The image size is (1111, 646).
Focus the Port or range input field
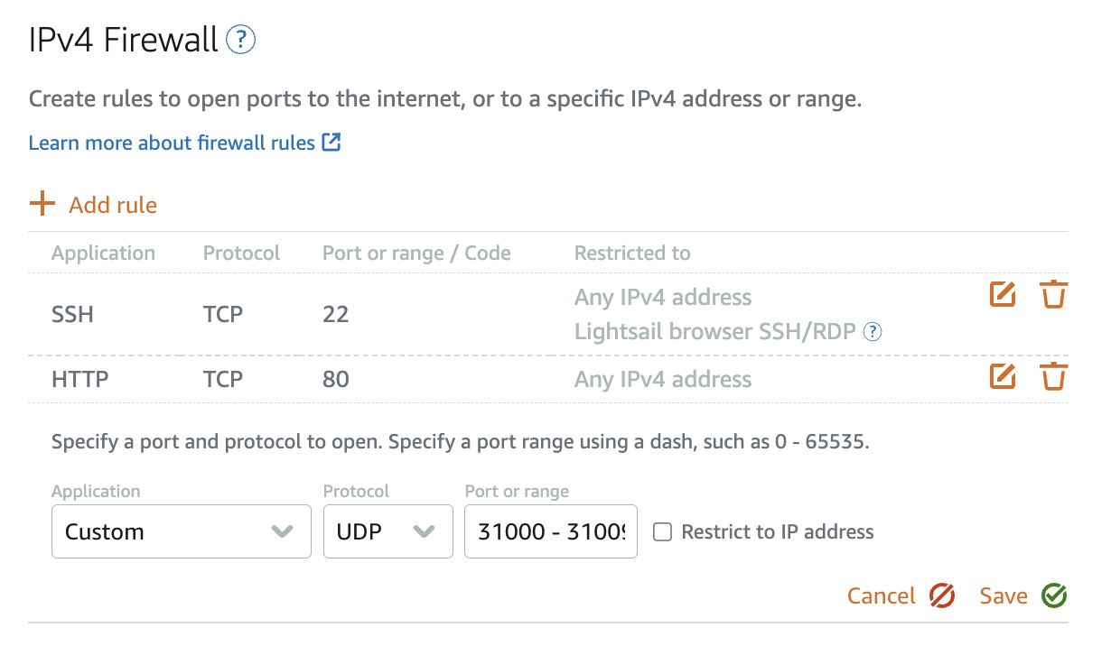(x=550, y=531)
